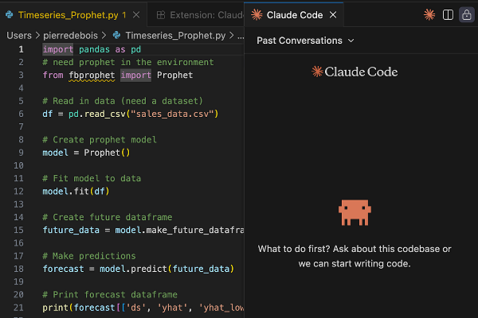Split the editor with the layout icon
The image size is (478, 318).
448,14
